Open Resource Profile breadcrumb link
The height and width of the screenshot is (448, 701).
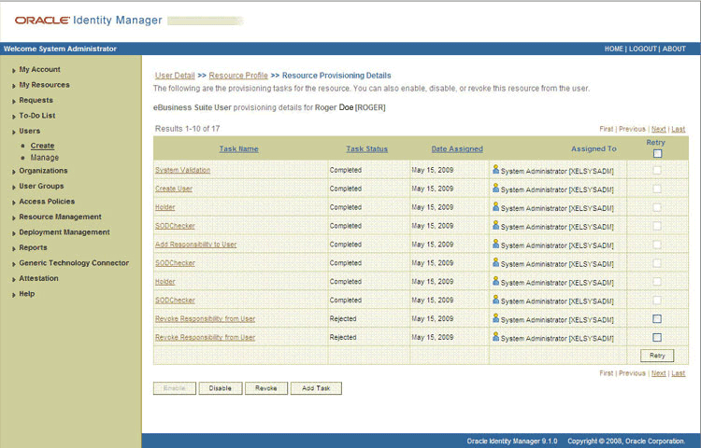(x=238, y=76)
